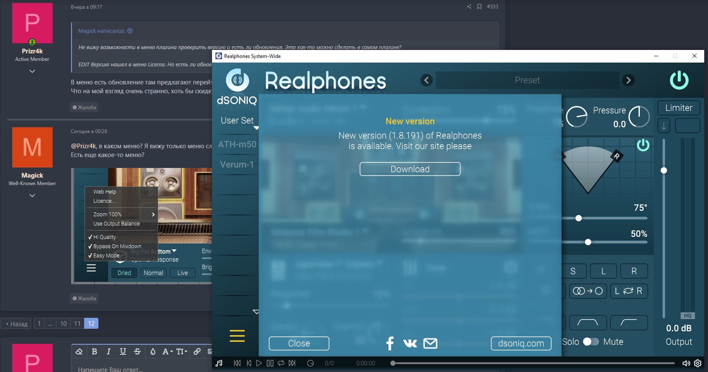Jump to the quoted Magick post arrow
Screen dimensions: 708x372
pyautogui.click(x=130, y=31)
